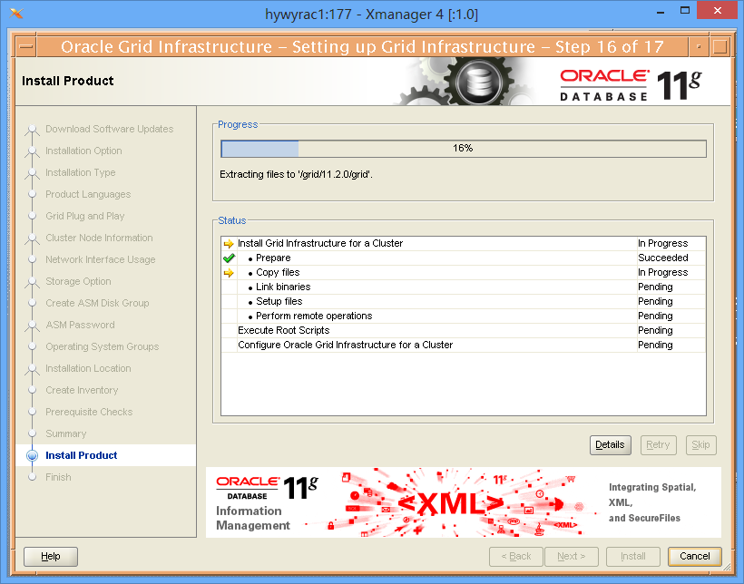This screenshot has width=744, height=584.
Task: Click yellow arrow beside Install Grid Infrastructure
Action: [x=229, y=243]
